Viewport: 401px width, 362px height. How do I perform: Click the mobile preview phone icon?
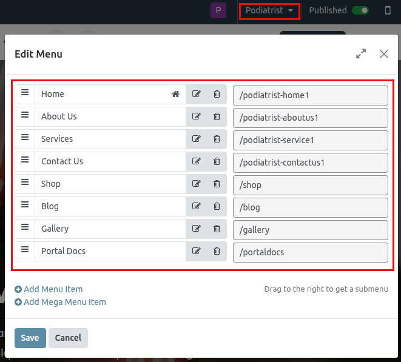pyautogui.click(x=388, y=10)
